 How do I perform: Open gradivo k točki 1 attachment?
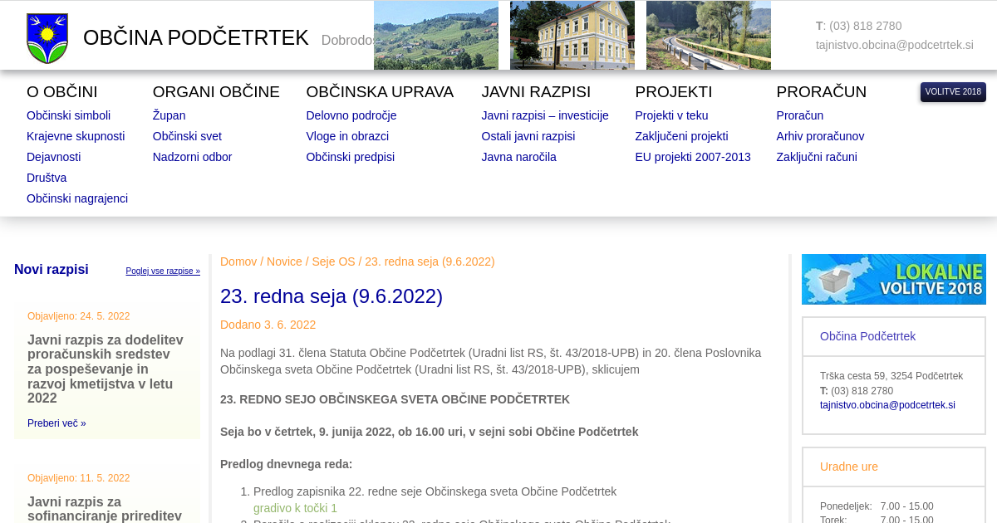pos(295,508)
